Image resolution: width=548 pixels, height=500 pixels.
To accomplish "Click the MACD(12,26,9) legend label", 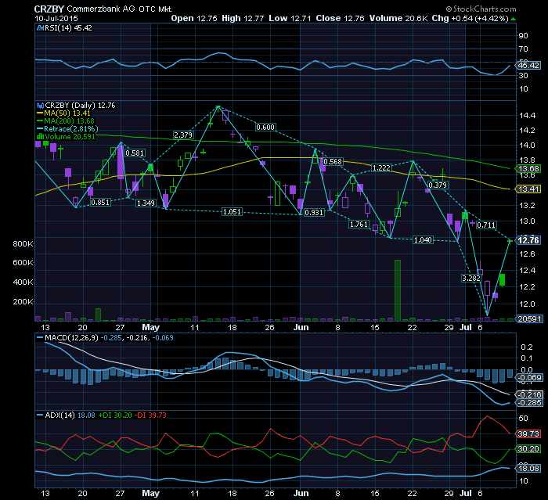I will 72,338.
